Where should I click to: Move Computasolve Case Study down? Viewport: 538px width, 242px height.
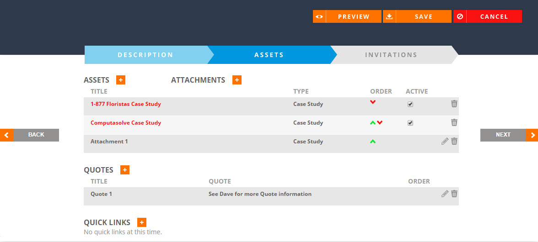[x=380, y=122]
